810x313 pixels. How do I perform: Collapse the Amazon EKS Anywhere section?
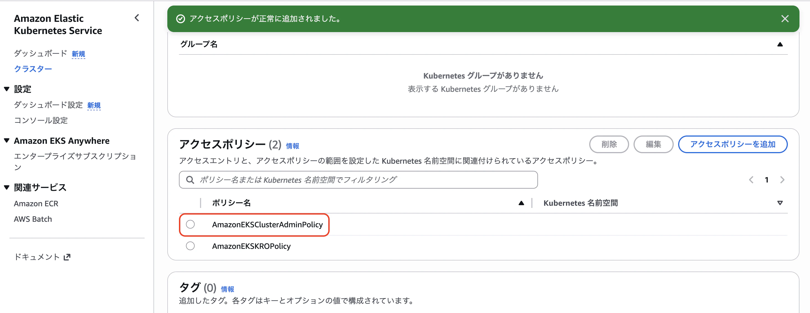point(6,140)
